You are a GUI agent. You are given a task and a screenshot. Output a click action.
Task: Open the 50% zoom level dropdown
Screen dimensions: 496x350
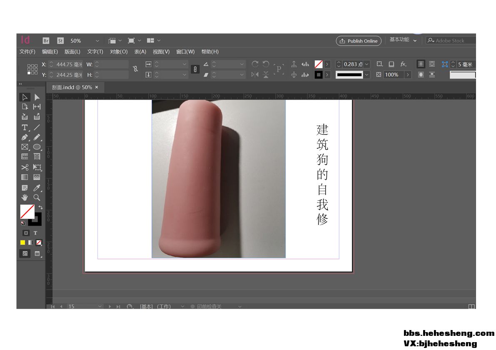97,41
